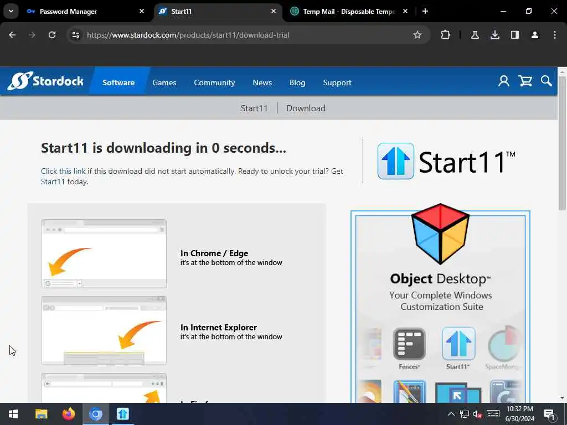Click the muted volume icon in system tray
Viewport: 567px width, 425px height.
477,414
